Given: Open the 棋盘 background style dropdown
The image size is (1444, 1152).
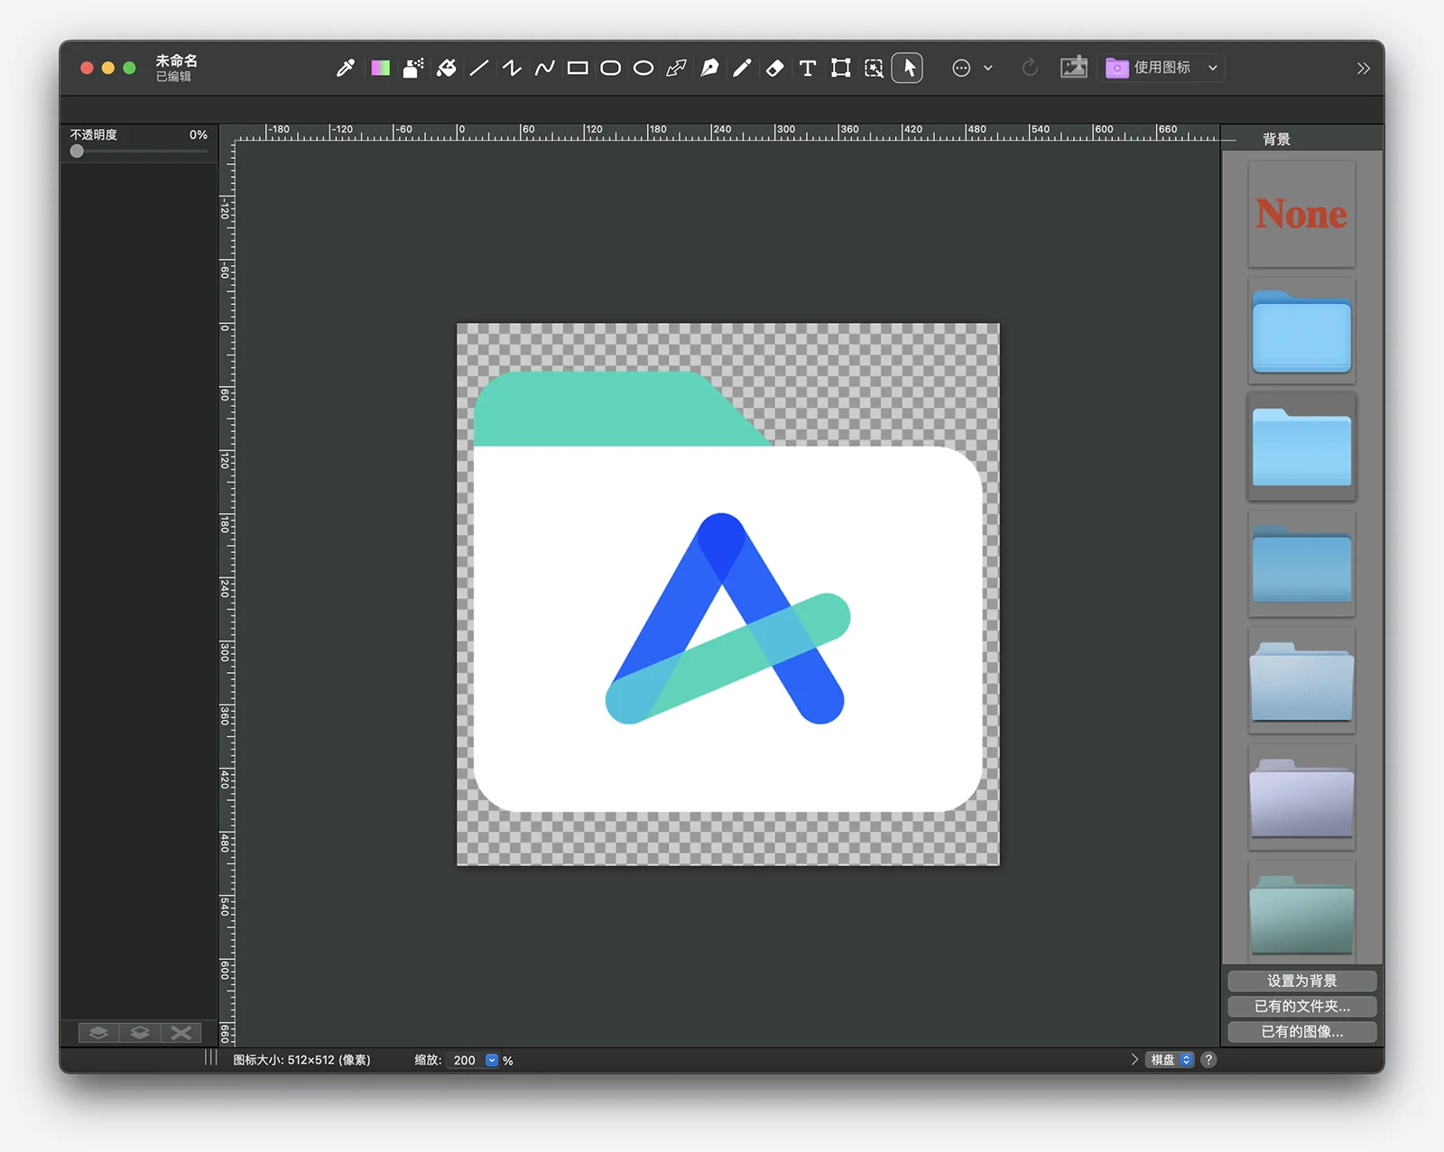Looking at the screenshot, I should pyautogui.click(x=1171, y=1060).
